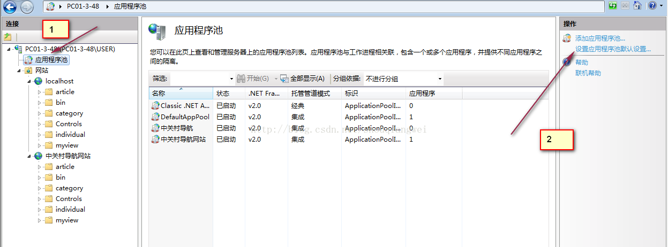Click the connect icon in 连接 panel toolbar
The width and height of the screenshot is (668, 247).
click(7, 37)
